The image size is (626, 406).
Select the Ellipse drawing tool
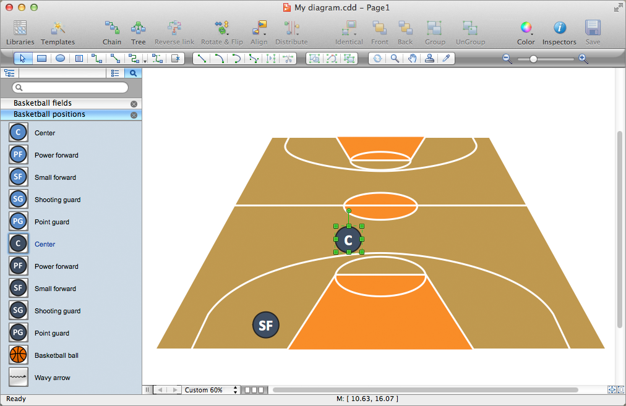click(59, 58)
